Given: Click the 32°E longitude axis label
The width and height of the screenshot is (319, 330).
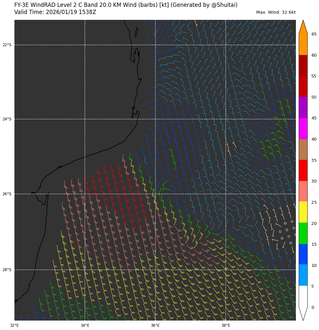Looking at the screenshot, I should pos(14,325).
